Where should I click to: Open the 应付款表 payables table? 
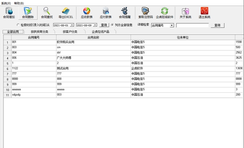[x=106, y=13]
